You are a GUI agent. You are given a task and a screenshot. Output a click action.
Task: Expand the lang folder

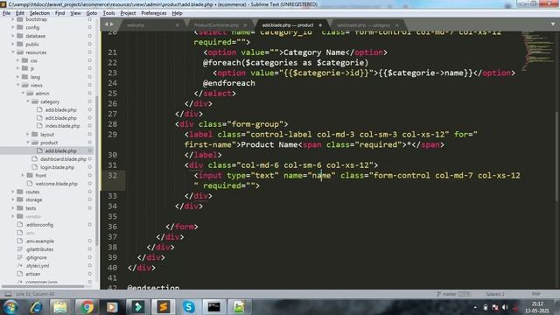point(17,77)
